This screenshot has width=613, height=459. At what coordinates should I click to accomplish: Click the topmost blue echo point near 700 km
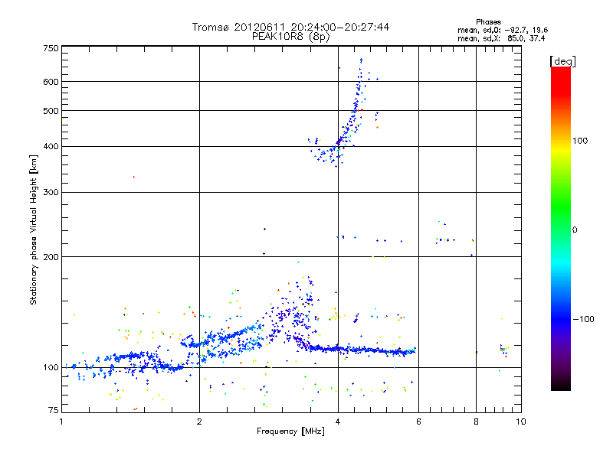click(361, 60)
